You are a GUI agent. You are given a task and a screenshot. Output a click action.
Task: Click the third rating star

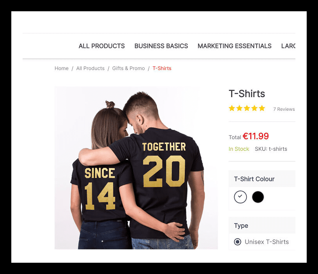pyautogui.click(x=247, y=108)
